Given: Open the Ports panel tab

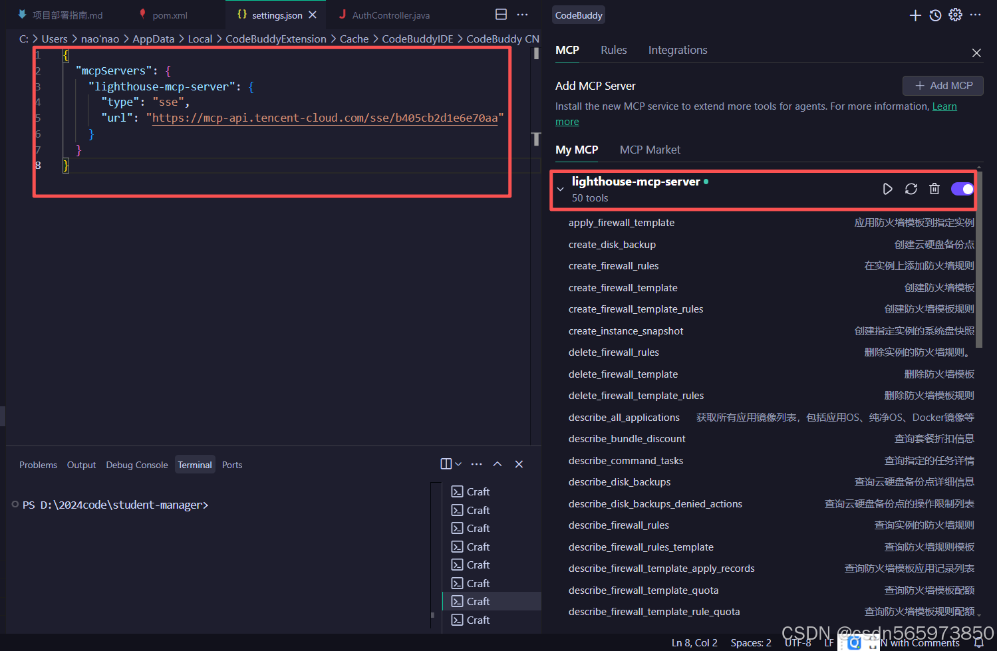Looking at the screenshot, I should 232,465.
